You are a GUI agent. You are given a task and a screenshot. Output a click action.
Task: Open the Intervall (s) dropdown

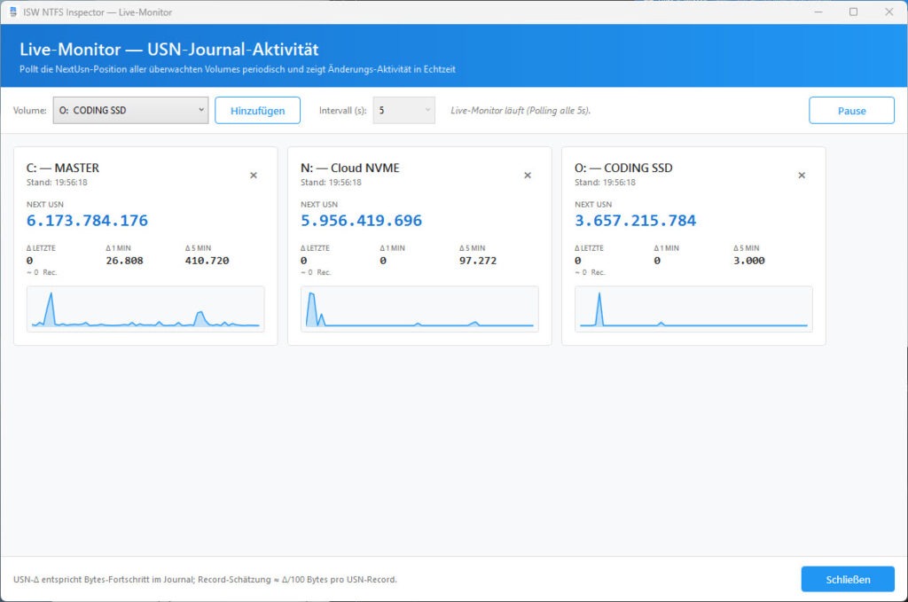point(403,110)
